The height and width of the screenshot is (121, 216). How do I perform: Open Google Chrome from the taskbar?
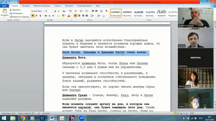click(x=23, y=118)
